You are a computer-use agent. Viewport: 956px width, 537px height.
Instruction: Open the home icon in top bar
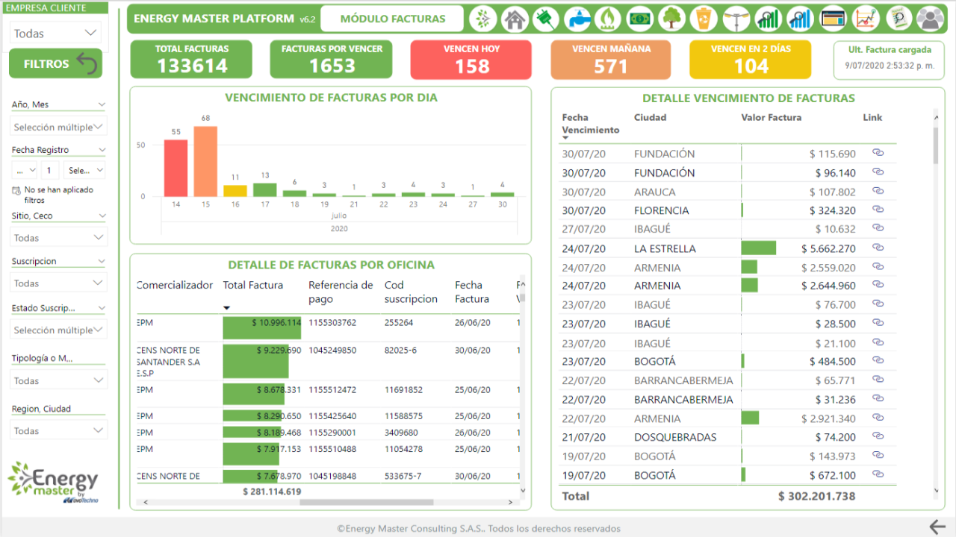pos(515,19)
